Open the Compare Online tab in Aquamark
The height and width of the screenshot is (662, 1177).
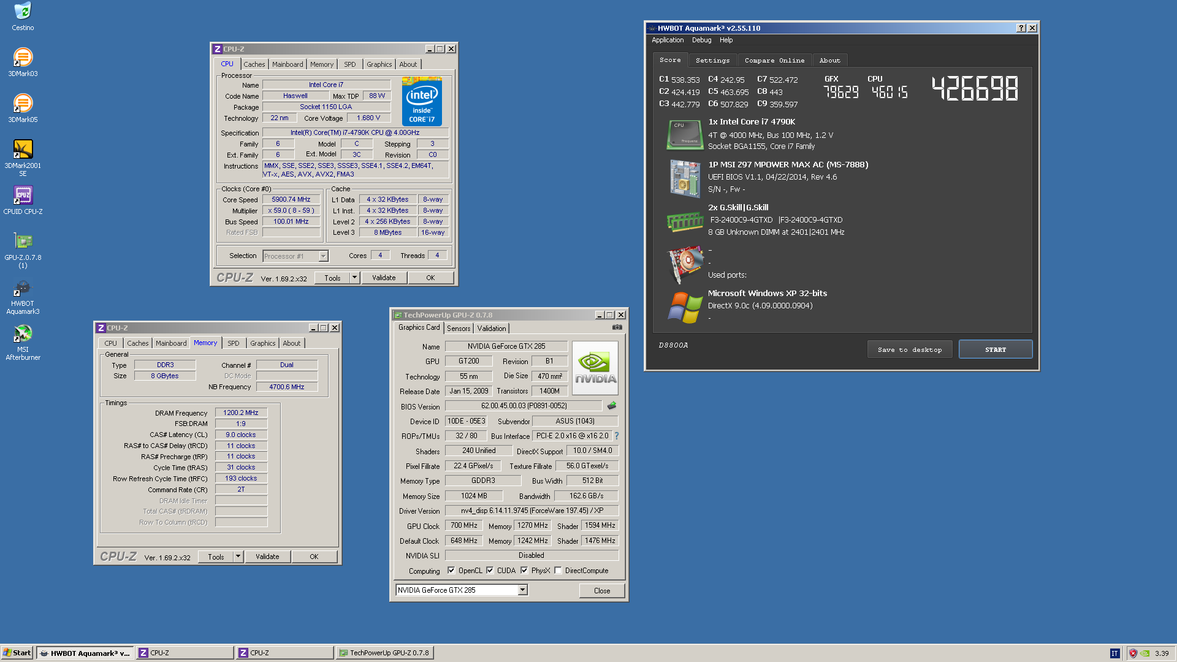[x=774, y=61]
